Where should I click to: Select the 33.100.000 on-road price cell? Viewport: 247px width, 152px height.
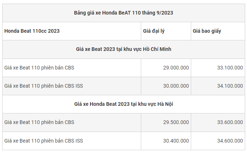pos(229,68)
